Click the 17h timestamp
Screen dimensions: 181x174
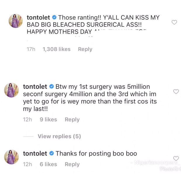pos(31,49)
